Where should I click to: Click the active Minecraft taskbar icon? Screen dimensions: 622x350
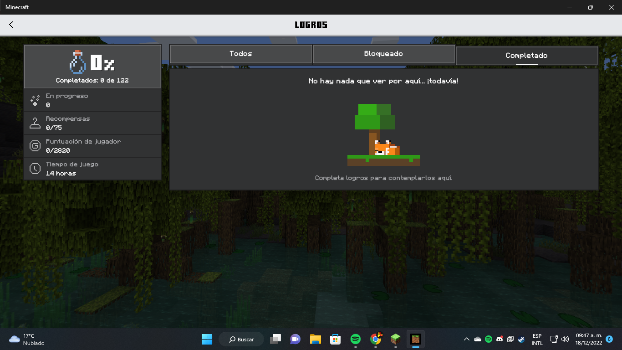(416, 339)
